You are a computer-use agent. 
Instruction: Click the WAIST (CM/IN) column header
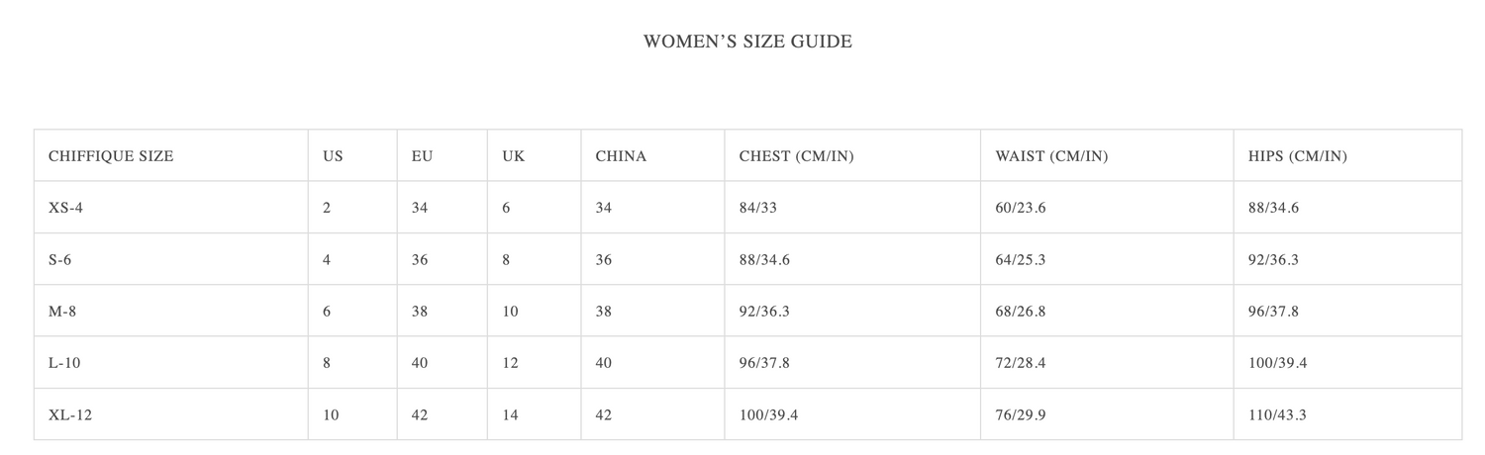click(x=1051, y=156)
